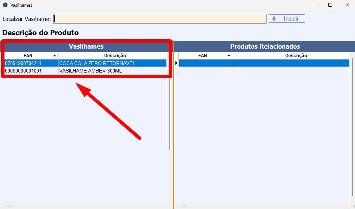Click the Inserir button
355x209 pixels.
[x=287, y=19]
